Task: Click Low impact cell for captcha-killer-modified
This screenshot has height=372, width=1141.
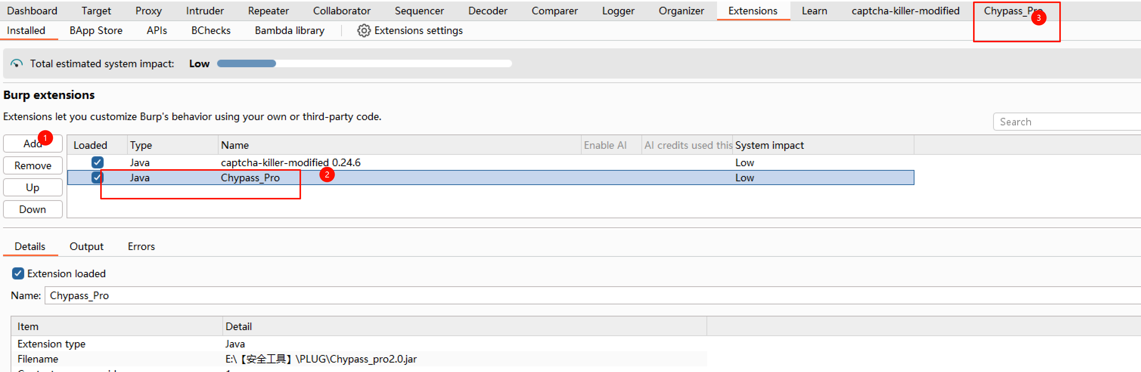Action: 745,162
